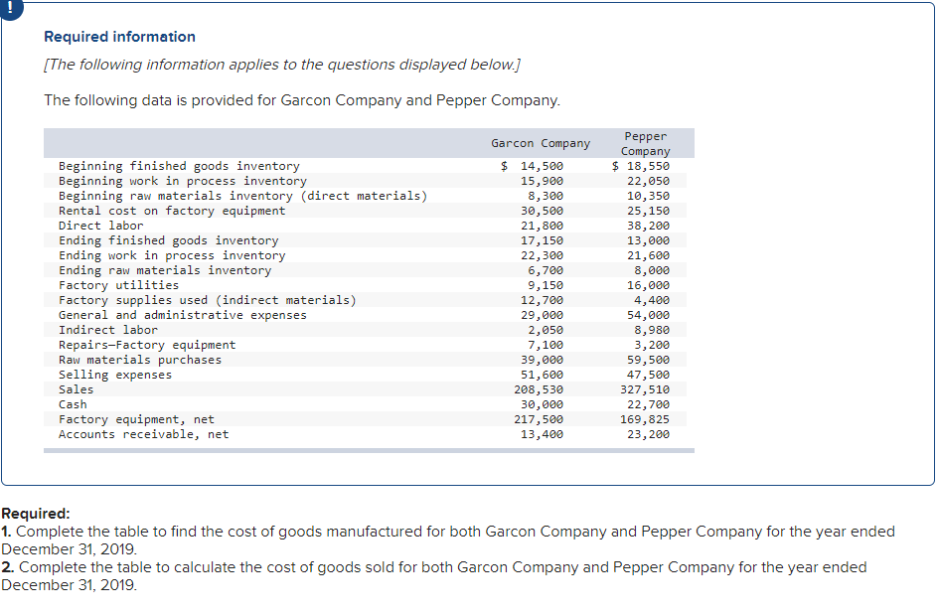Click Pepper value '3,200'
This screenshot has height=616, width=938.
pyautogui.click(x=652, y=345)
